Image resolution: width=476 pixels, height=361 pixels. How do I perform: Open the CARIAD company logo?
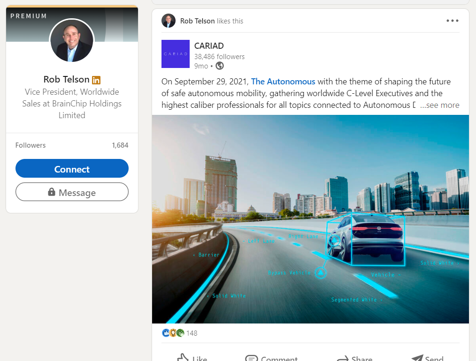[176, 54]
